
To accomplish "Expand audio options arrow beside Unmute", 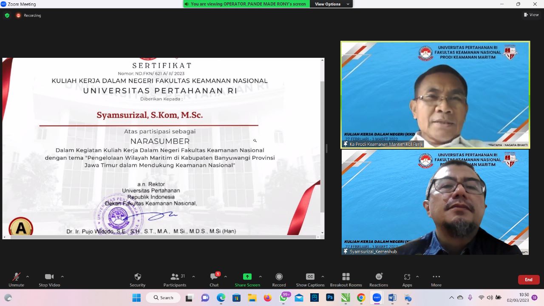I will [28, 276].
